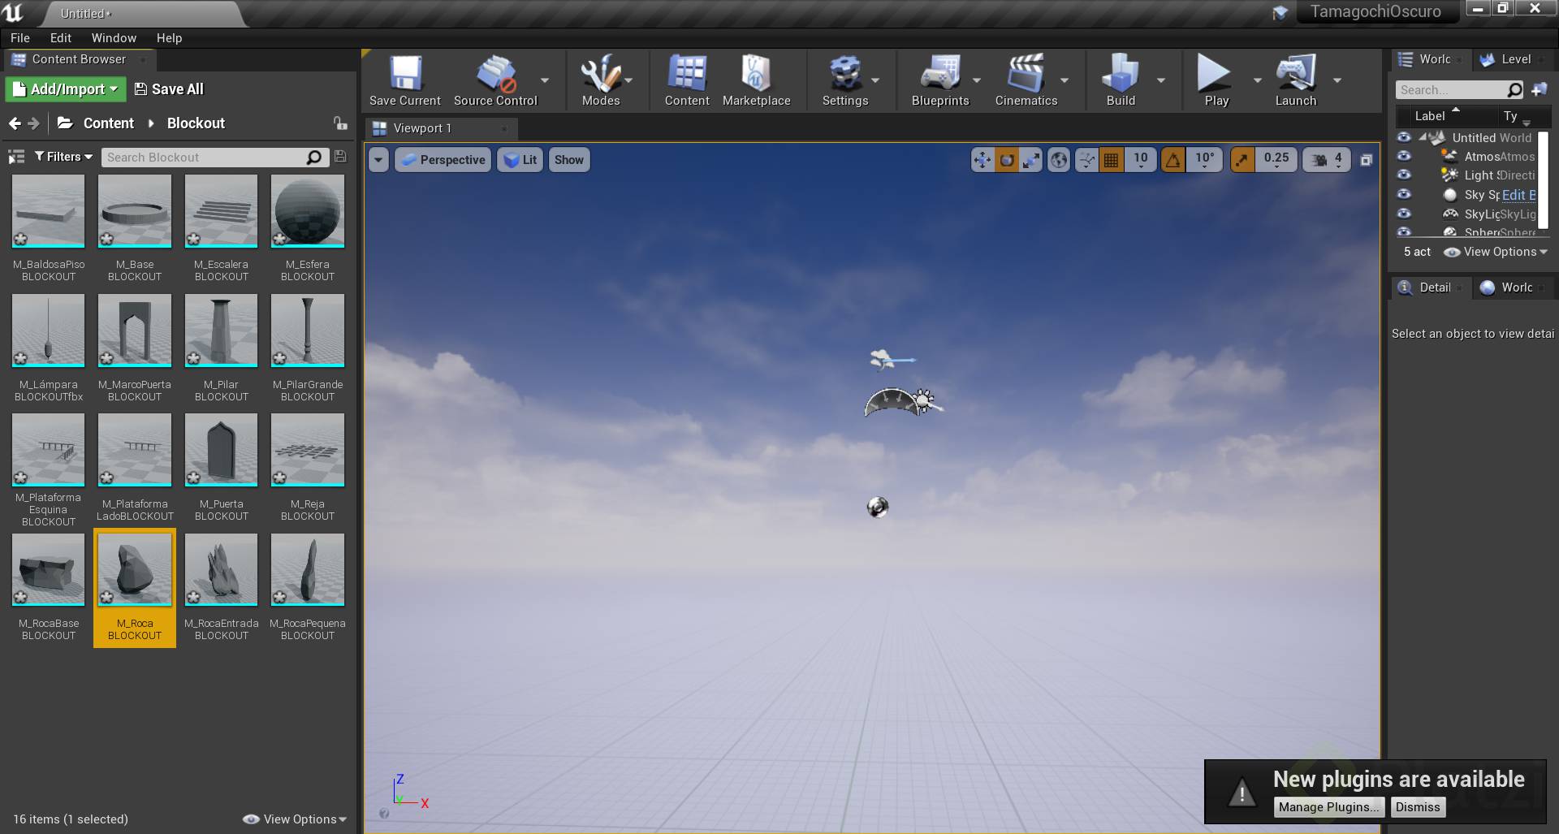The height and width of the screenshot is (834, 1559).
Task: Toggle grid snapping in viewport toolbar
Action: click(1111, 160)
